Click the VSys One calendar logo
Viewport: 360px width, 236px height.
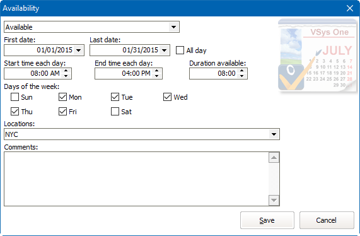tap(318, 56)
